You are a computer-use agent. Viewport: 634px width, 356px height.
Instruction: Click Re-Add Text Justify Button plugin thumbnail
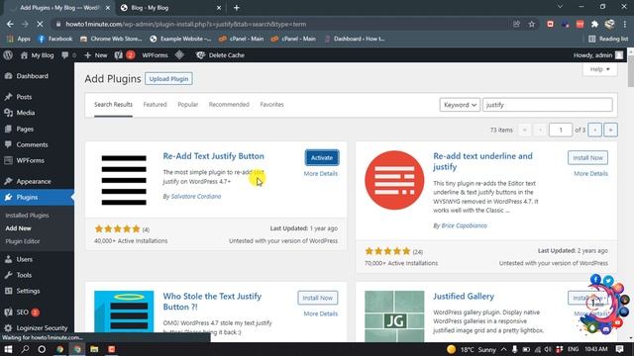pos(124,180)
